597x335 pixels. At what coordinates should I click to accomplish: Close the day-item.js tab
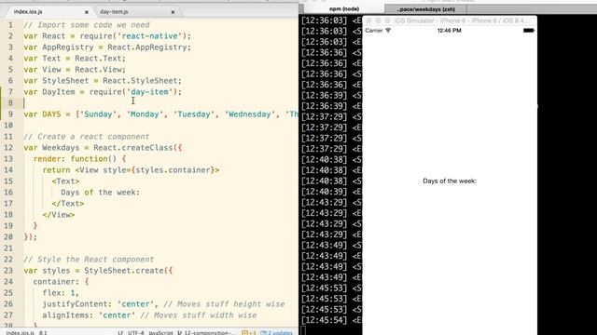173,12
